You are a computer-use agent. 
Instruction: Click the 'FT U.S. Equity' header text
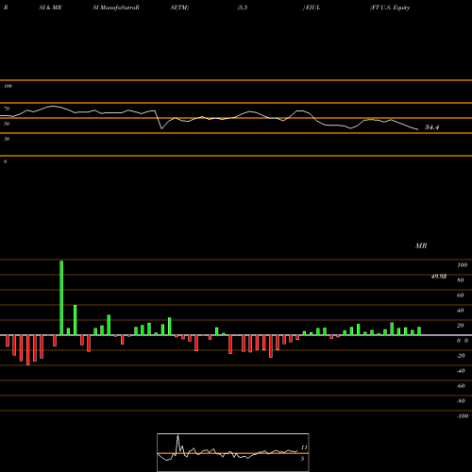pos(390,8)
